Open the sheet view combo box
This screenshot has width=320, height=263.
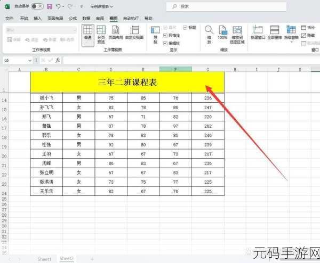click(41, 30)
